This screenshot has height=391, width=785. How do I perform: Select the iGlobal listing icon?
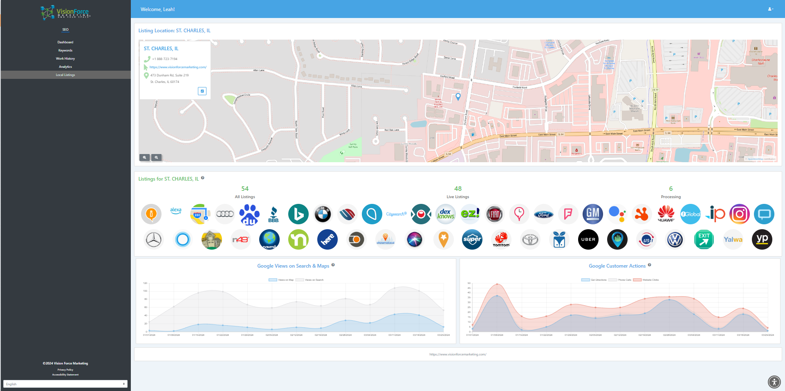[691, 214]
